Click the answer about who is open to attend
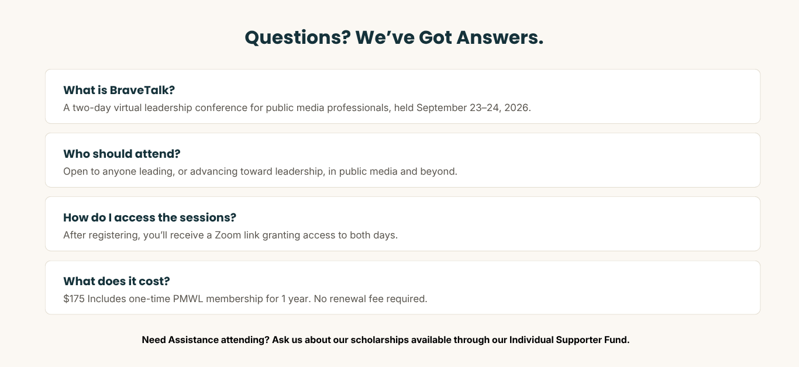Viewport: 799px width, 367px height. click(260, 172)
